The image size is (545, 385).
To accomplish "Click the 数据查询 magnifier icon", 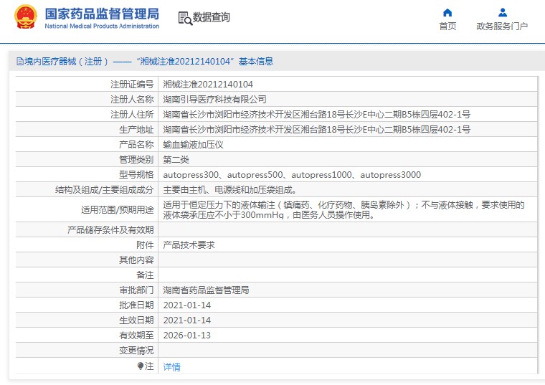I will click(184, 18).
